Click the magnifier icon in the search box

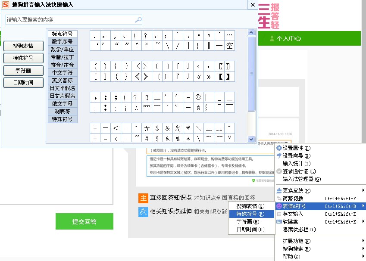click(138, 19)
